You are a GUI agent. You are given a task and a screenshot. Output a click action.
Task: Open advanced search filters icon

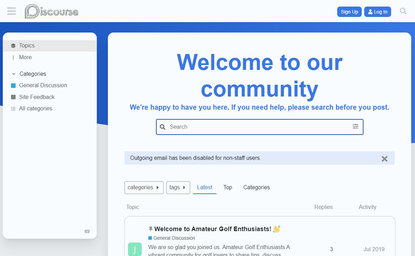point(356,127)
